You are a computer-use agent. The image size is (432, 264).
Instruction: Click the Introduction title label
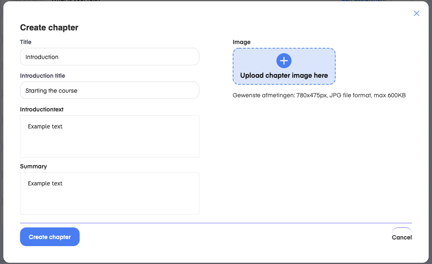(43, 76)
